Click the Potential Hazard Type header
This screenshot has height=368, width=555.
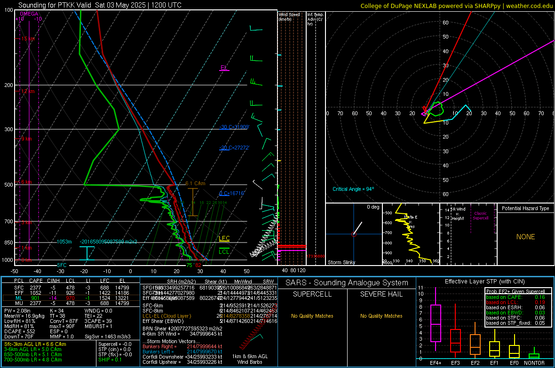(x=525, y=208)
